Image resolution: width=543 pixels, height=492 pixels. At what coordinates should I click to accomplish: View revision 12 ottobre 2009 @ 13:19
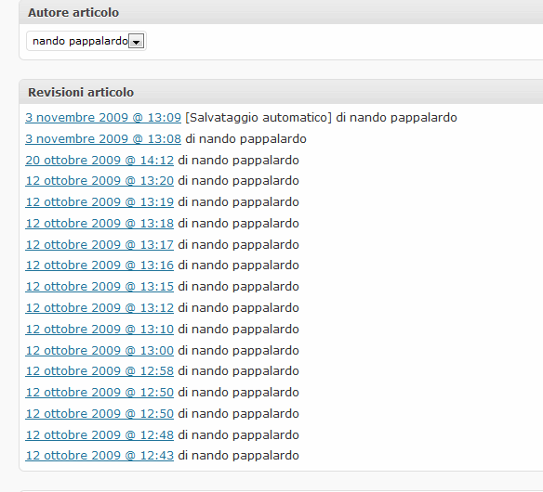click(99, 202)
